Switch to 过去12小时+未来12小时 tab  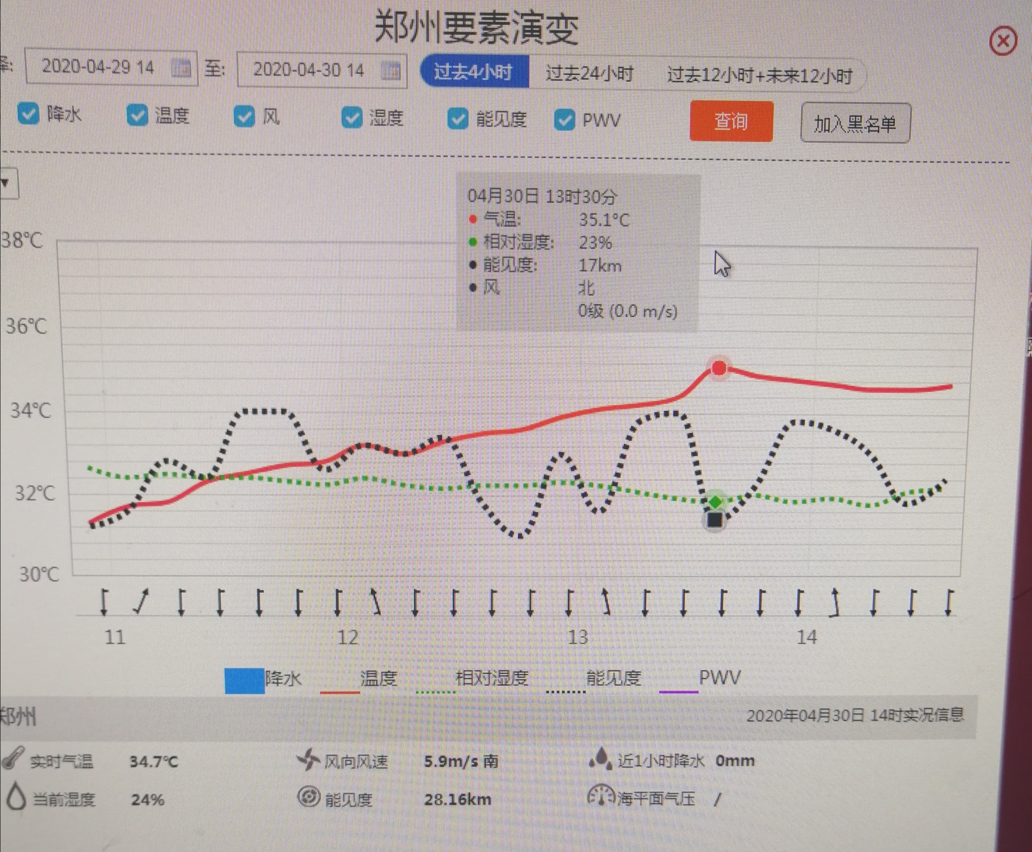[759, 76]
